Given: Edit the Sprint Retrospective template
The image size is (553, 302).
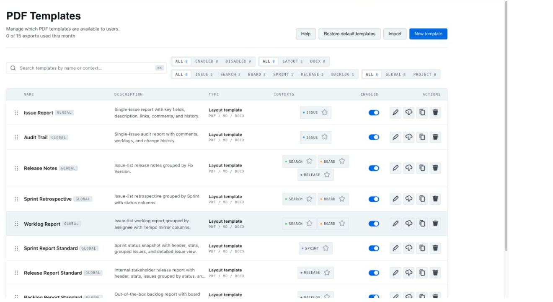Looking at the screenshot, I should tap(395, 199).
